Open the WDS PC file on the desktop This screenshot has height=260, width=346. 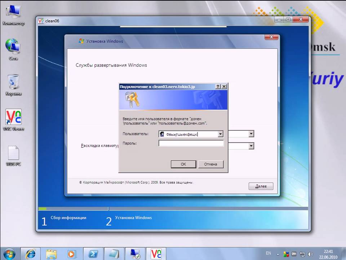(13, 155)
